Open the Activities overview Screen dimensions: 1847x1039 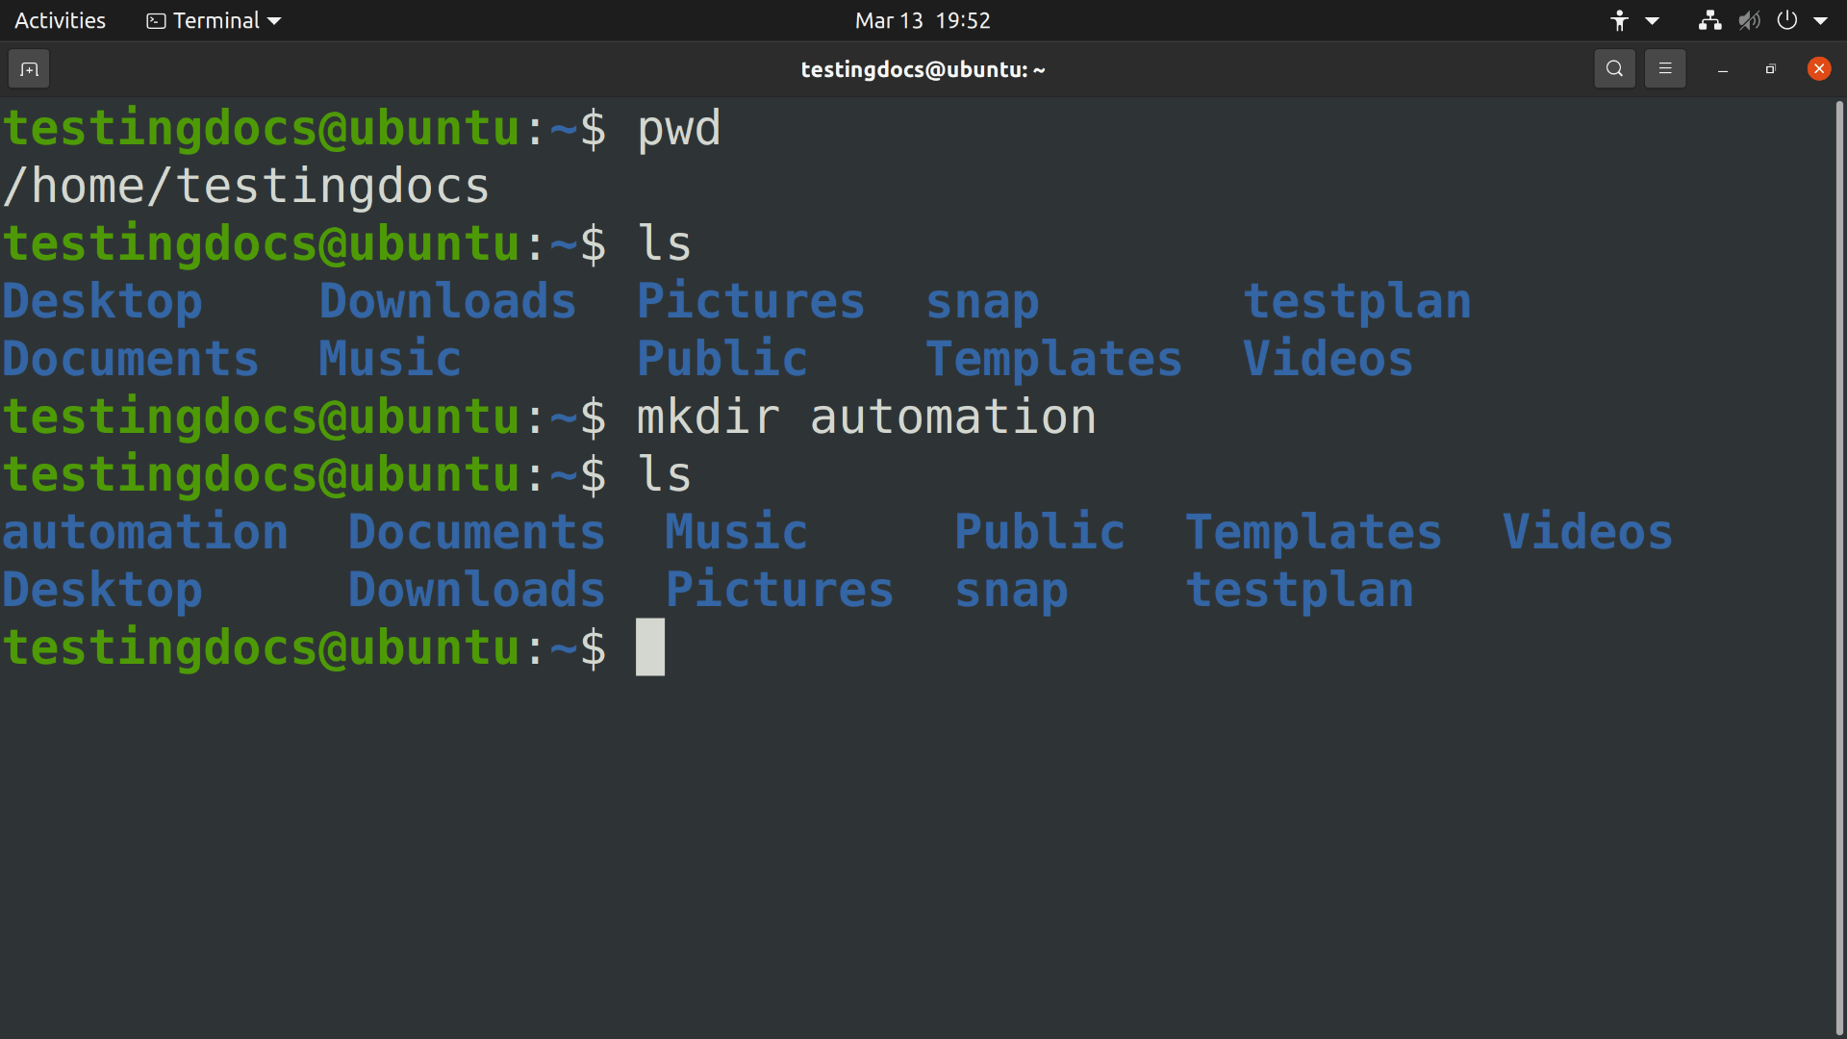tap(59, 20)
